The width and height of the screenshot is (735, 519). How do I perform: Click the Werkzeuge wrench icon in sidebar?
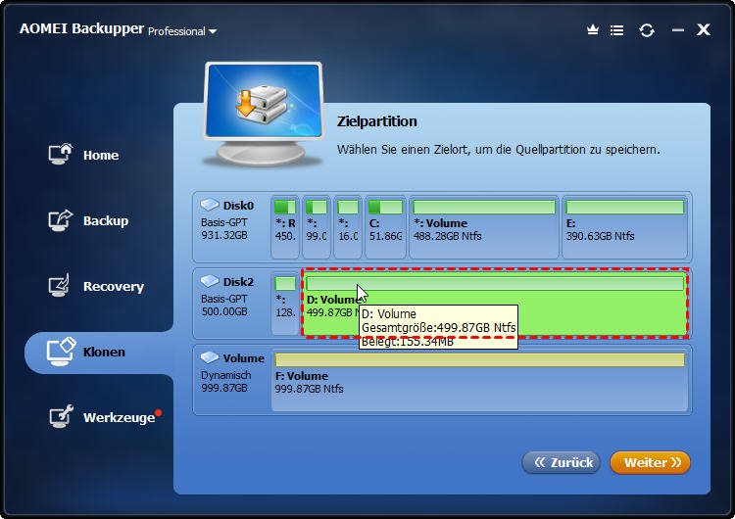point(62,416)
